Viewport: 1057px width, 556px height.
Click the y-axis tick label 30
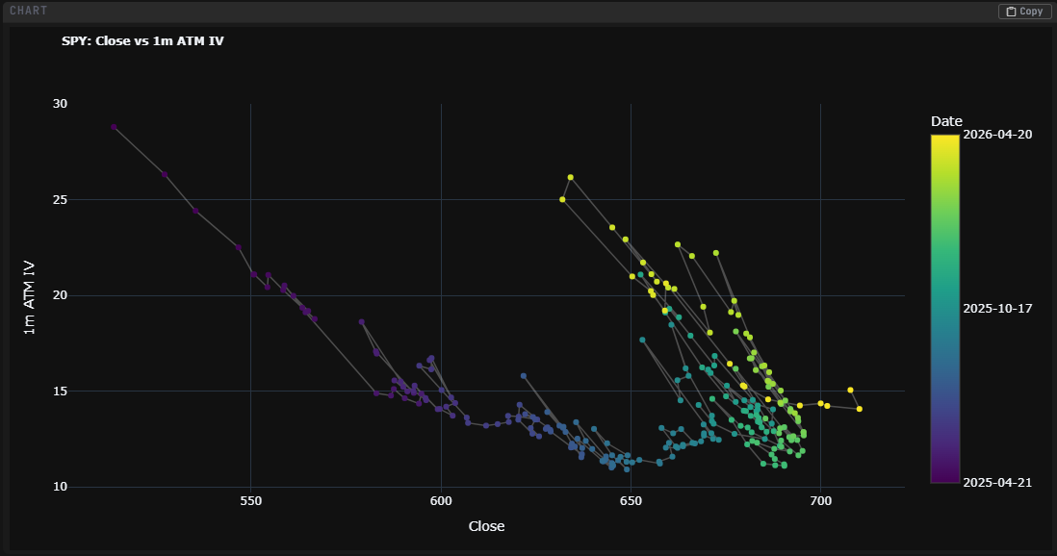60,104
